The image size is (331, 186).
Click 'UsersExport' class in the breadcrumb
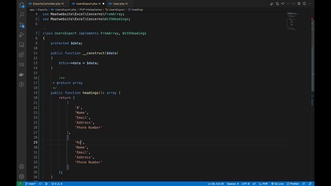(x=116, y=10)
